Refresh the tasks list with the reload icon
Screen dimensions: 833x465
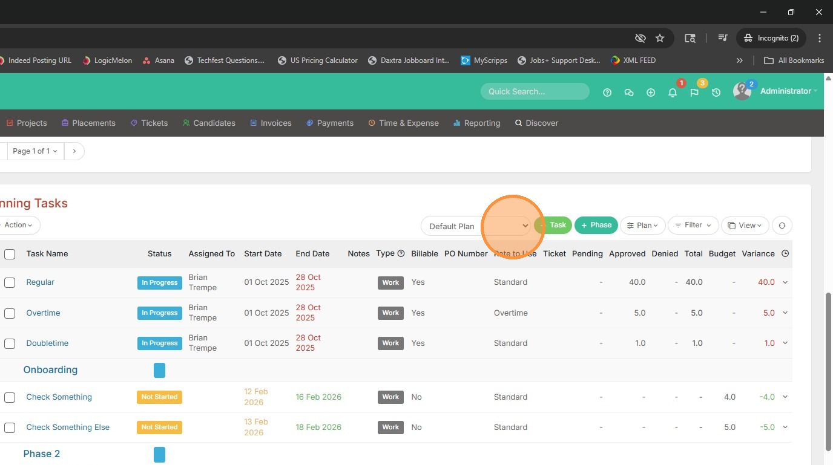coord(782,226)
